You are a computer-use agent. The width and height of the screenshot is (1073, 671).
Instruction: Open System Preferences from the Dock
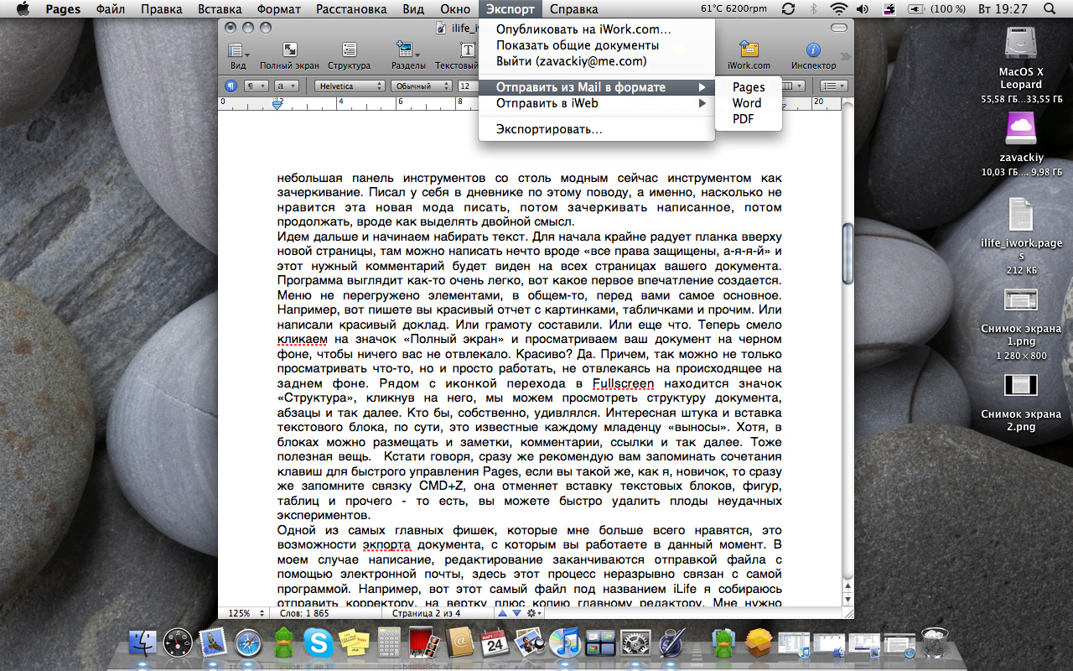coord(636,643)
